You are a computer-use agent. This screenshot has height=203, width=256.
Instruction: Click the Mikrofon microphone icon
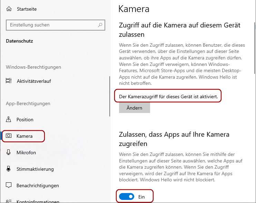(x=9, y=152)
